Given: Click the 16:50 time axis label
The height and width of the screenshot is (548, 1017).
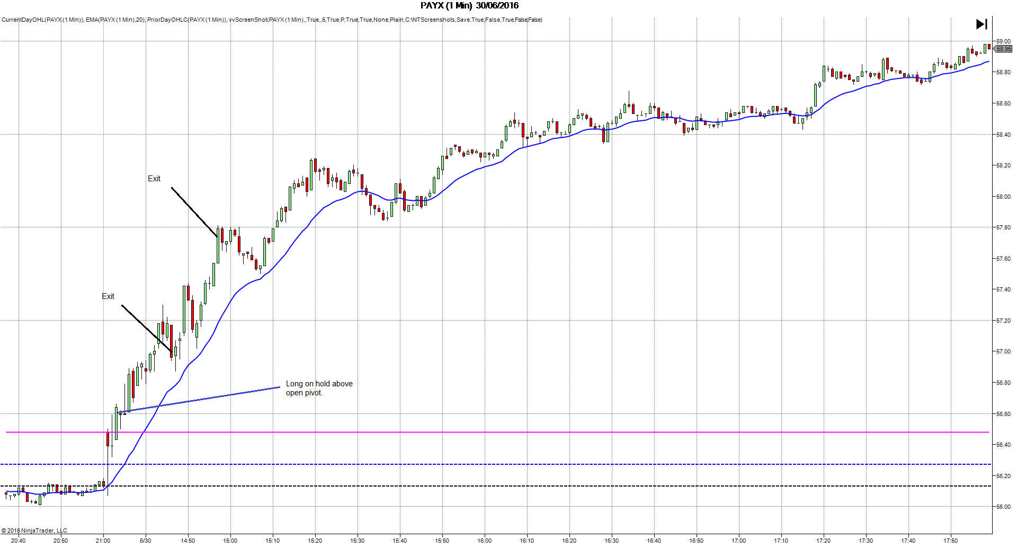Looking at the screenshot, I should (x=696, y=541).
